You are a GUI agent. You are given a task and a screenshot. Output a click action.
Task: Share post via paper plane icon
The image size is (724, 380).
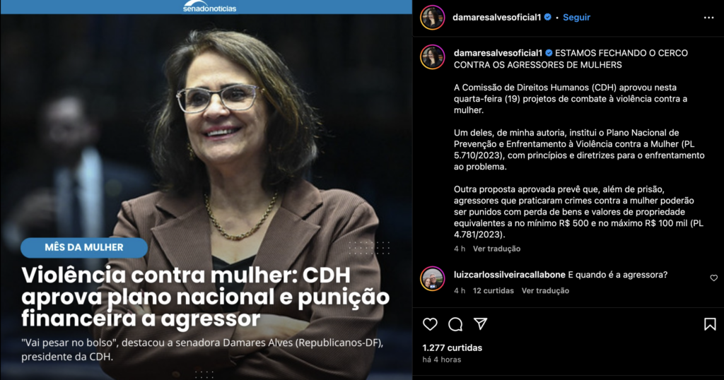coord(481,323)
